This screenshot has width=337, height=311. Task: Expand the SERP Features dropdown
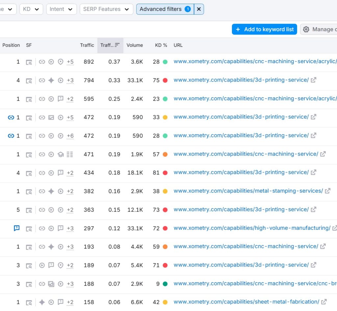click(x=106, y=9)
